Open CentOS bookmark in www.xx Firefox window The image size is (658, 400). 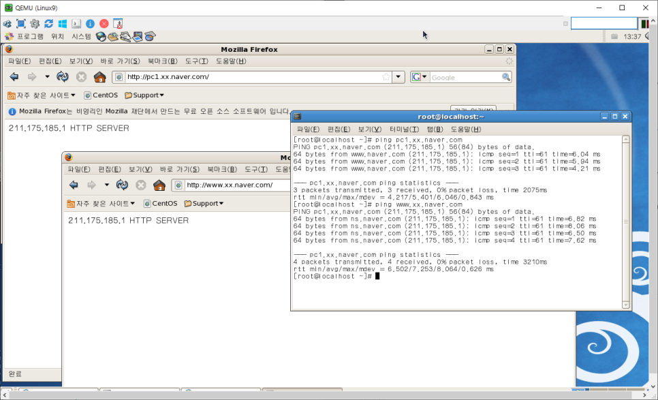160,204
